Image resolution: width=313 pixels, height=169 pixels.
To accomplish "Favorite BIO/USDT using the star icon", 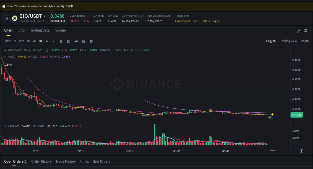I will (x=7, y=18).
